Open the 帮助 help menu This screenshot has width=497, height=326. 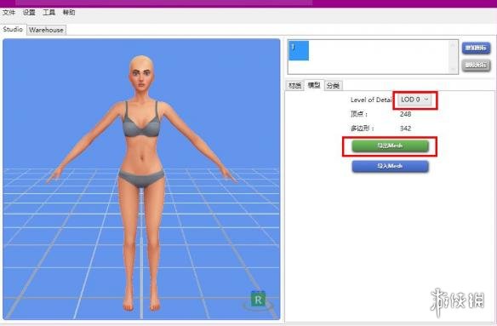click(69, 13)
